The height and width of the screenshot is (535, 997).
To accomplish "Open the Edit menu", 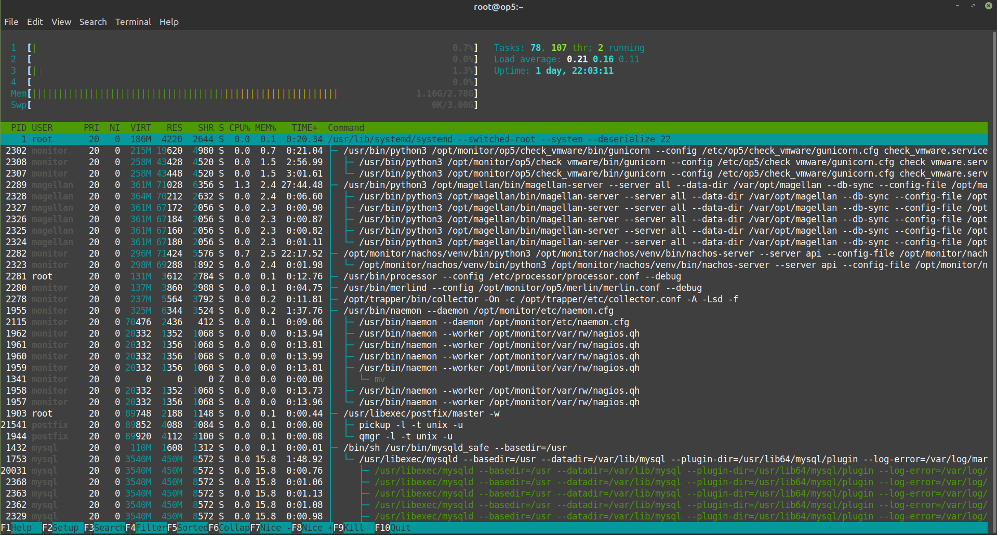I will 35,22.
